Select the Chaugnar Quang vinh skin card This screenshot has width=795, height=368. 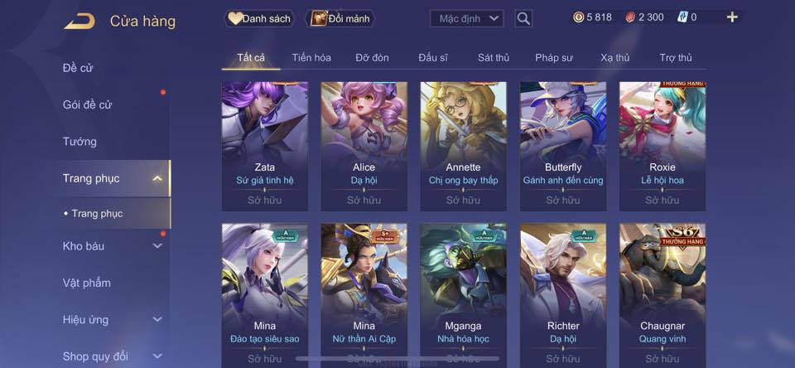[x=662, y=295]
